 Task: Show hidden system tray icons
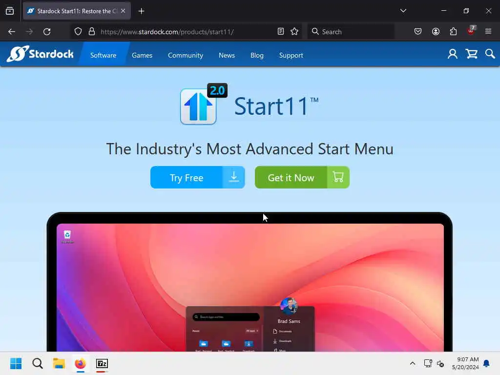(412, 363)
